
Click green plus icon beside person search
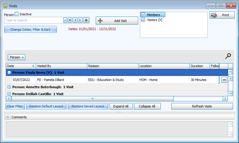(x=86, y=20)
